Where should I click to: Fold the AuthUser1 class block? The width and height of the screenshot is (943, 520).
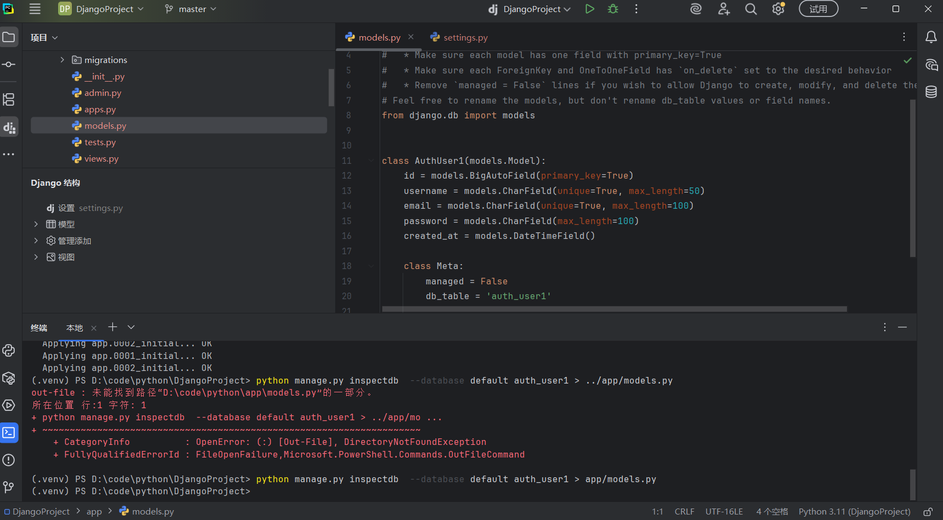[x=371, y=161]
